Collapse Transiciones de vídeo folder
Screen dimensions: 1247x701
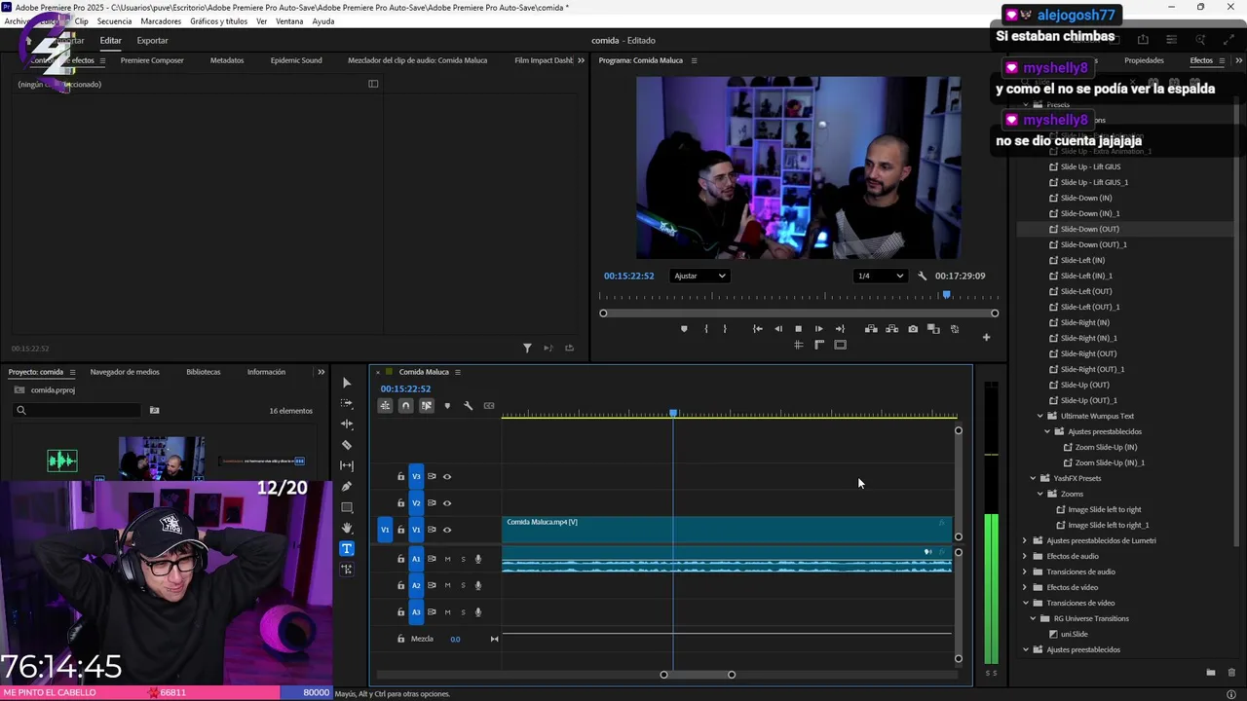(1025, 603)
